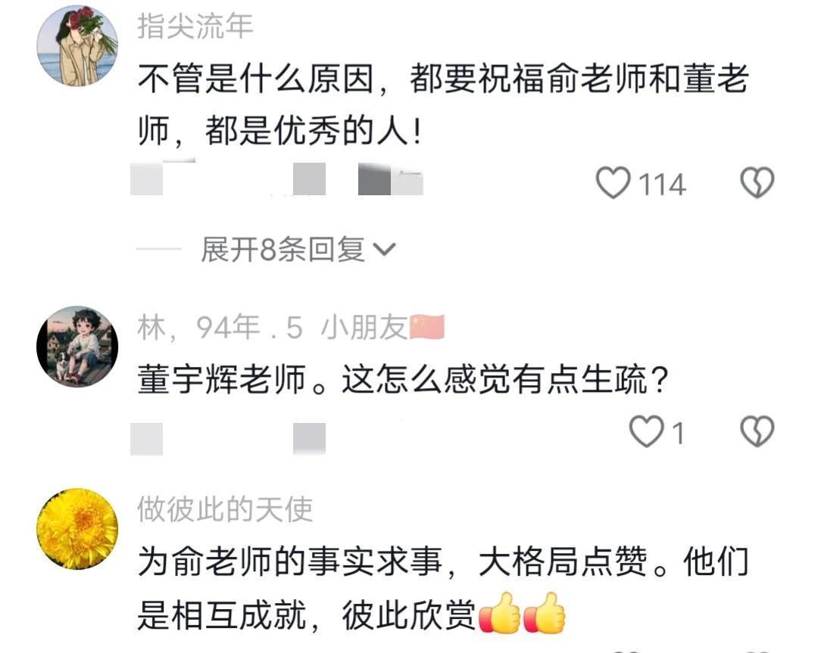Click the chevron beside 展开8条回复
The width and height of the screenshot is (818, 653).
point(386,250)
